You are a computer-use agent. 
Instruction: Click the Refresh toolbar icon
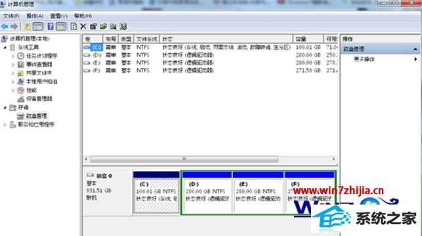[74, 26]
